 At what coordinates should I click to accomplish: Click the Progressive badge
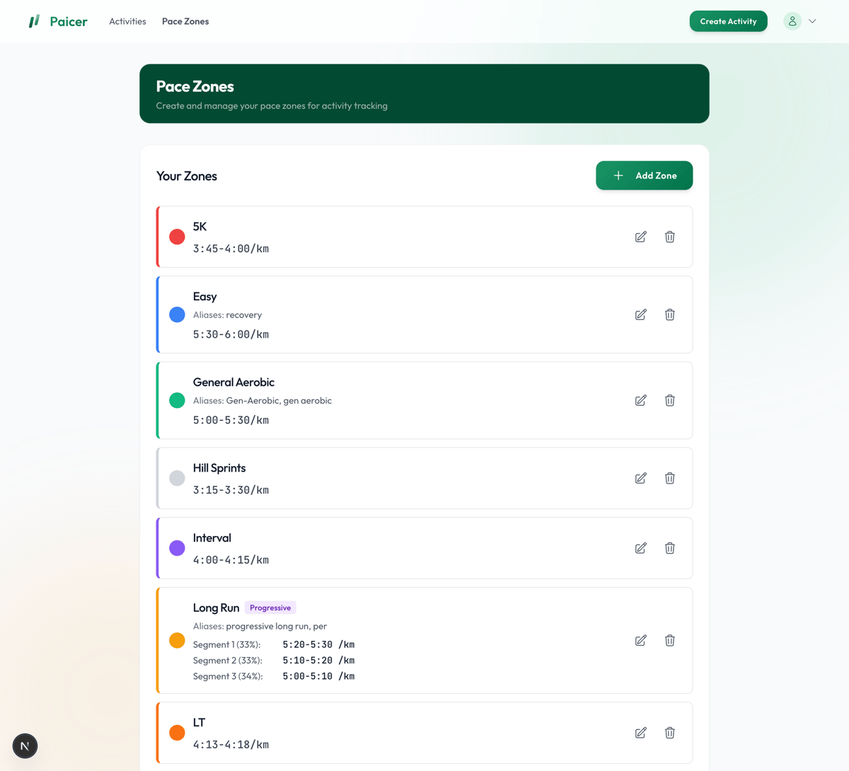[270, 607]
